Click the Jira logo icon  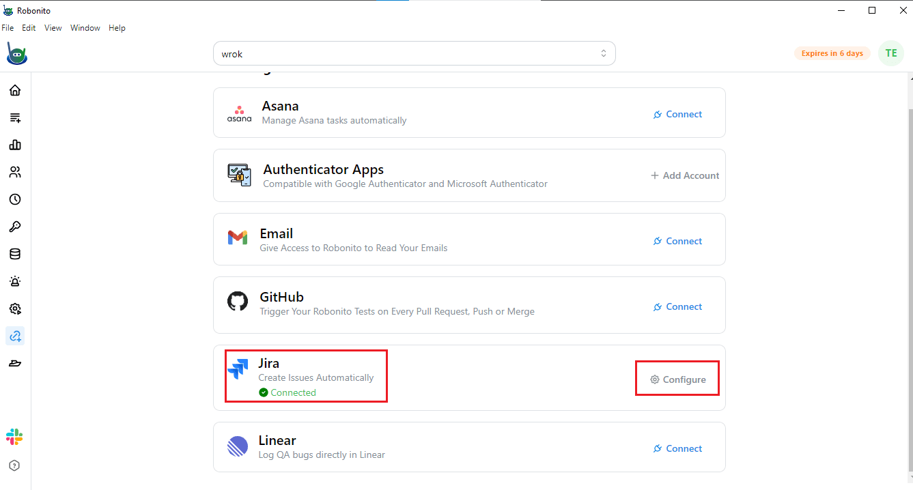pyautogui.click(x=238, y=369)
